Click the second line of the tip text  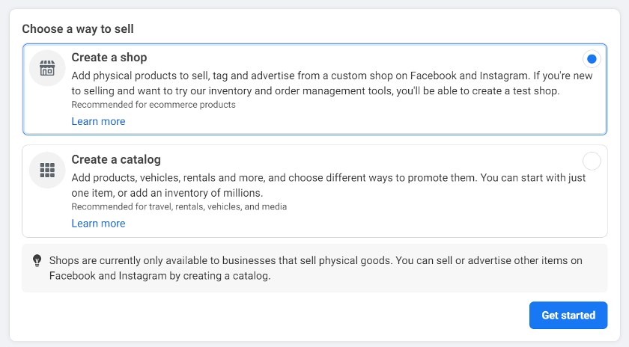click(x=159, y=276)
